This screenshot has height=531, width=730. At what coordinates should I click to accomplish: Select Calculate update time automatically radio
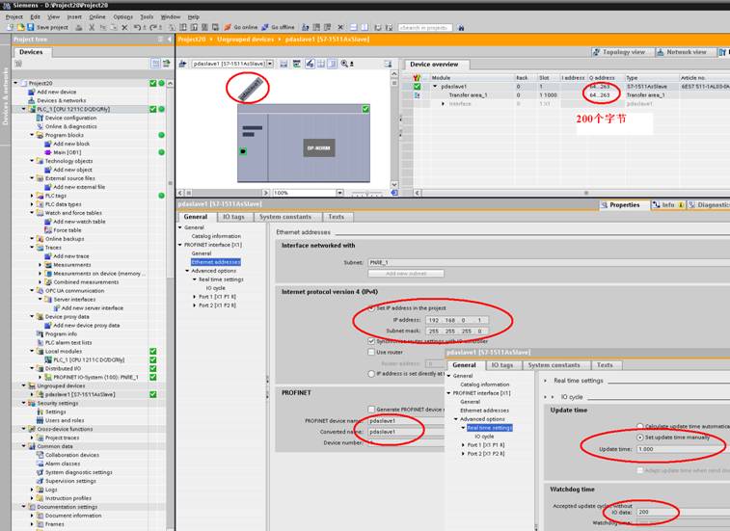tap(640, 426)
